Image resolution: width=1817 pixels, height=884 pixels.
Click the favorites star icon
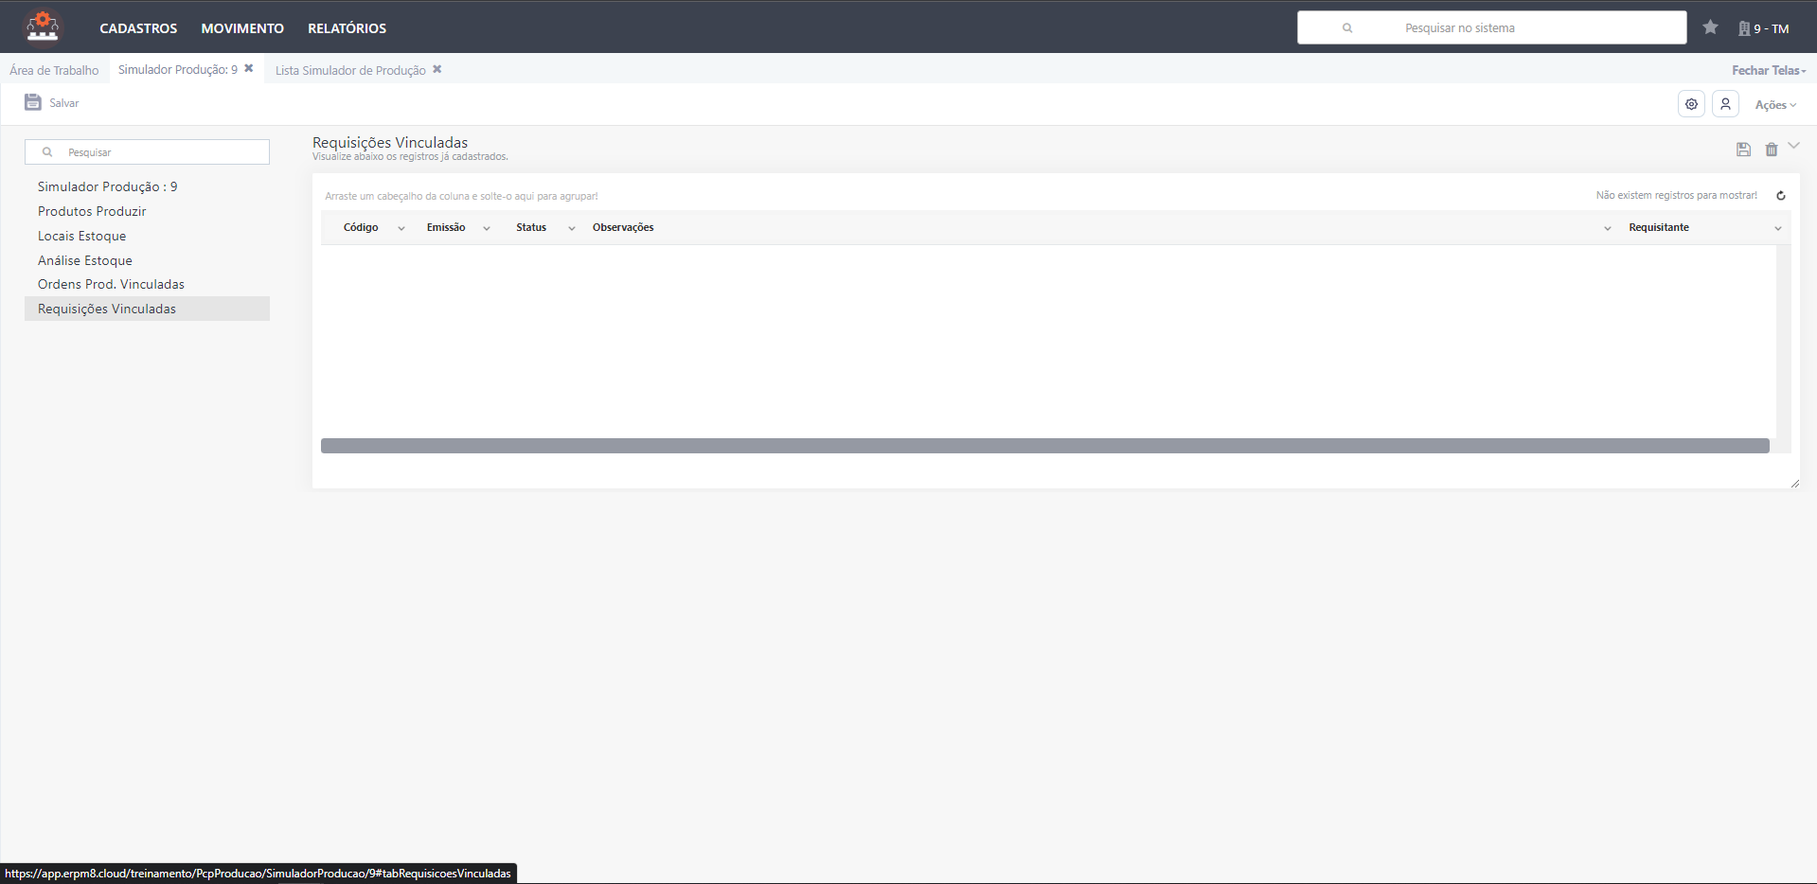point(1710,27)
